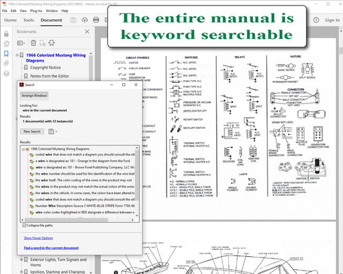
Task: Click Arrange Windows in Search dialog
Action: click(34, 96)
